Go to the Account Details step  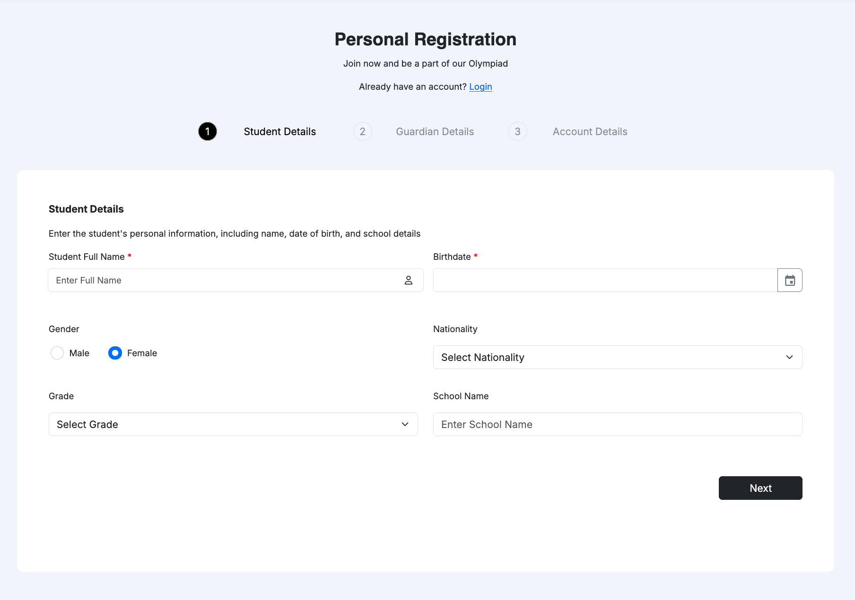pos(590,131)
